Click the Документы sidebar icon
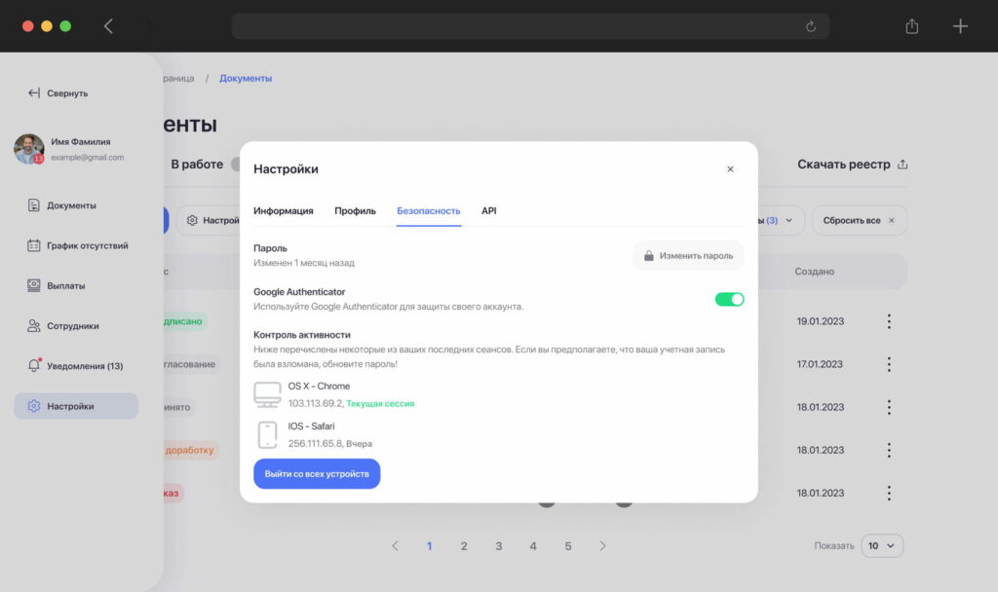Image resolution: width=998 pixels, height=592 pixels. [34, 205]
